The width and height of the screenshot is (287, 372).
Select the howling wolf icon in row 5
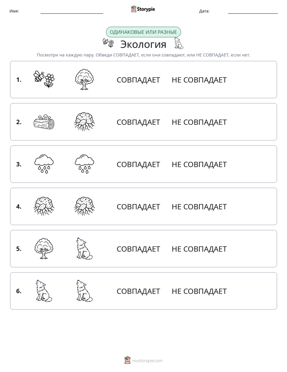point(84,248)
